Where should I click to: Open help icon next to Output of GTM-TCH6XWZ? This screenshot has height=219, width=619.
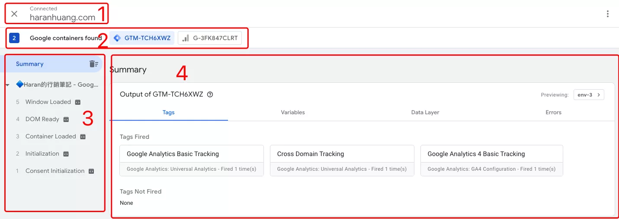pyautogui.click(x=210, y=94)
